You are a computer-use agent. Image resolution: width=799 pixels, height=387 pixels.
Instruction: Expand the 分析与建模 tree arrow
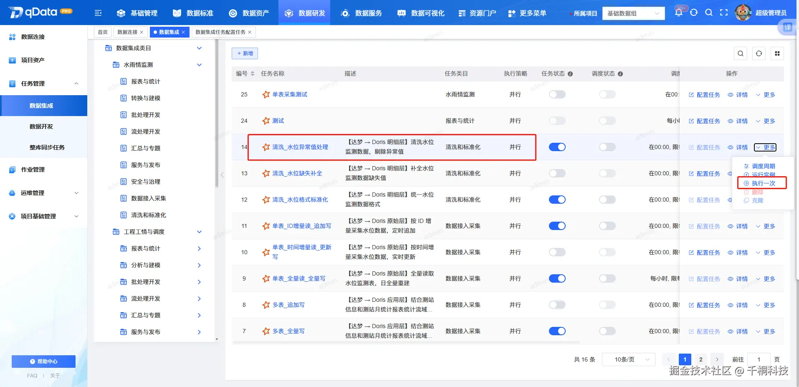click(x=199, y=265)
